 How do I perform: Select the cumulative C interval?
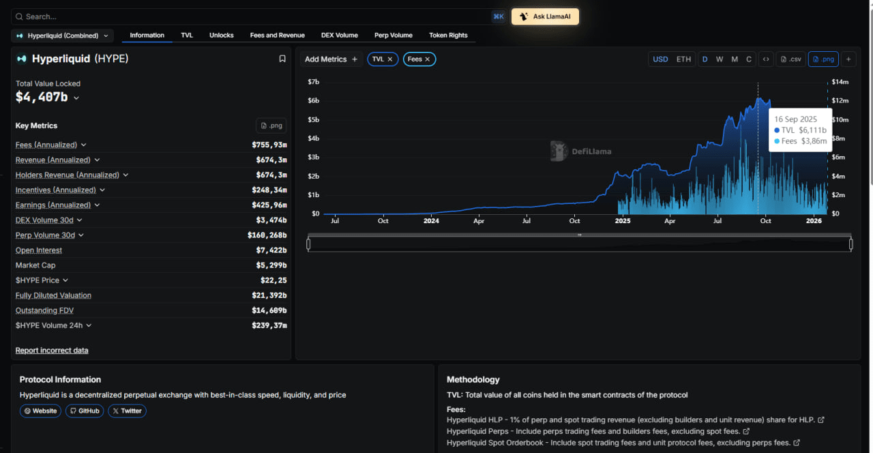[x=749, y=59]
